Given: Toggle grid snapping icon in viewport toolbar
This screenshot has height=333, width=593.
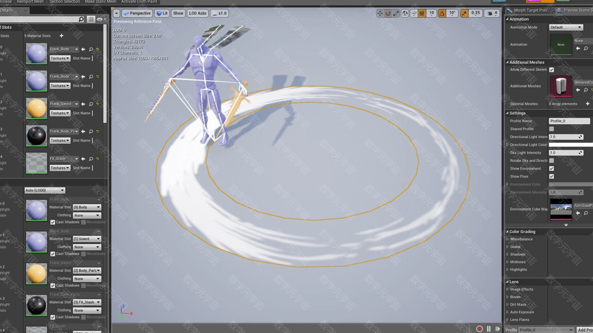Looking at the screenshot, I should point(422,13).
